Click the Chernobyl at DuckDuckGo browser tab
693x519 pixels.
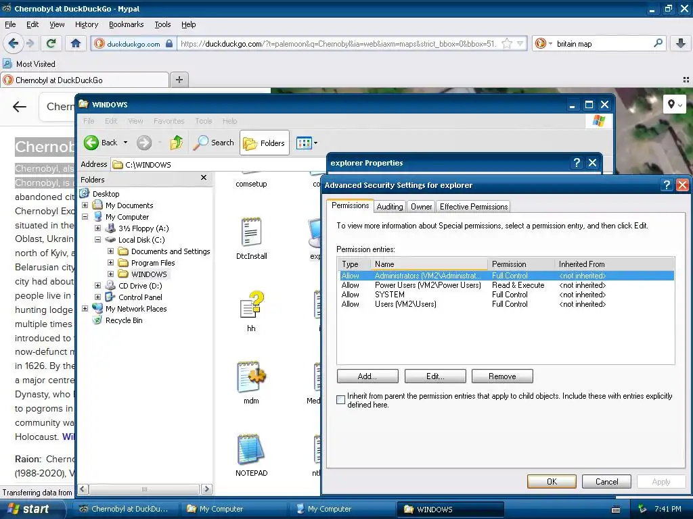(x=85, y=80)
